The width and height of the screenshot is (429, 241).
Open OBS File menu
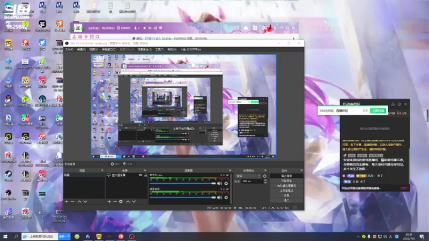[69, 49]
